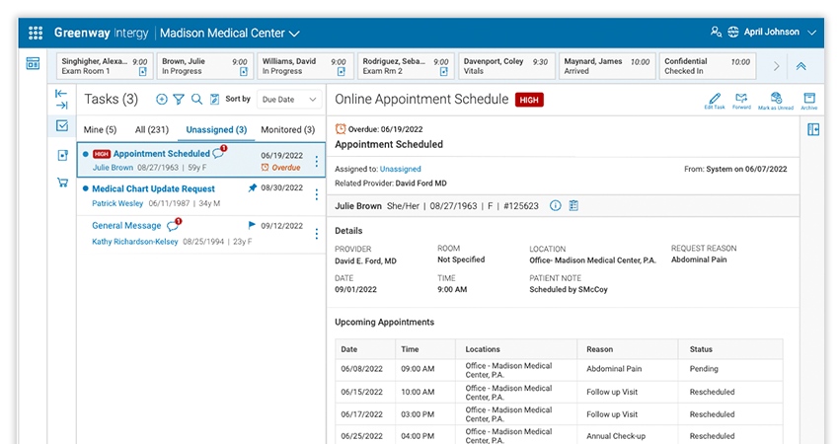Open the app launcher grid icon
The width and height of the screenshot is (839, 444).
tap(36, 33)
